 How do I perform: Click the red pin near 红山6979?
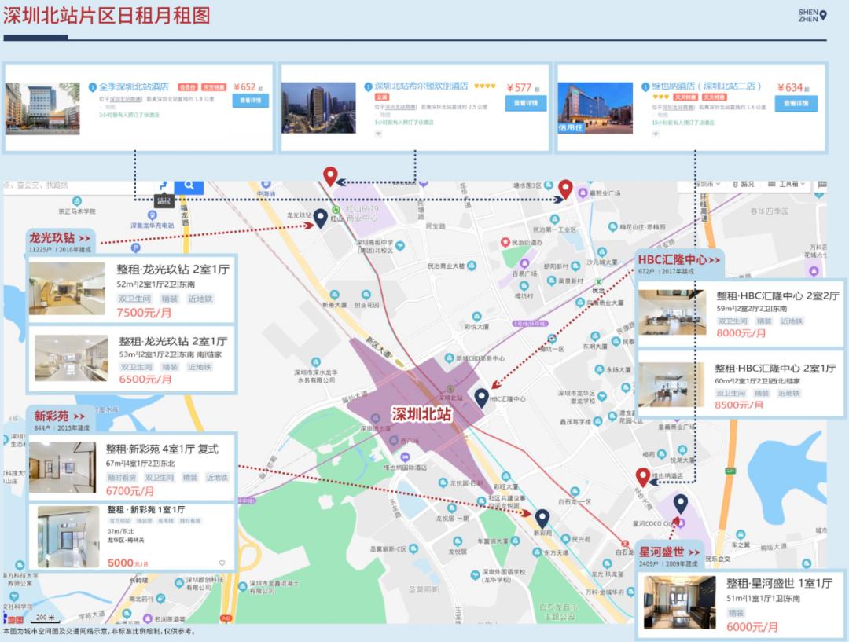[330, 176]
